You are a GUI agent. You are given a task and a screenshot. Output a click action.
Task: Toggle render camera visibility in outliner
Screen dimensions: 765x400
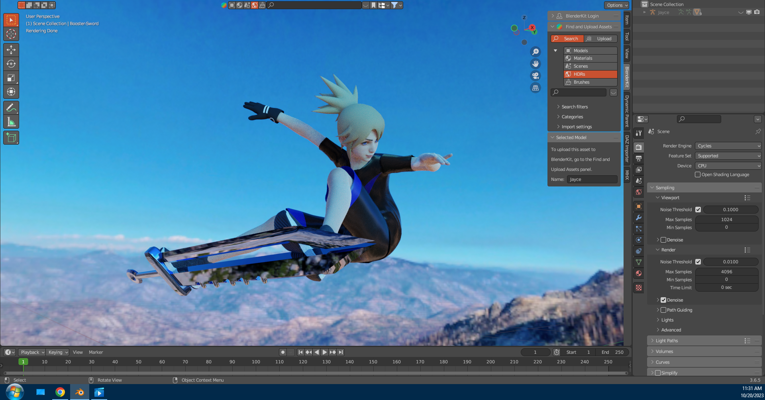(x=757, y=12)
